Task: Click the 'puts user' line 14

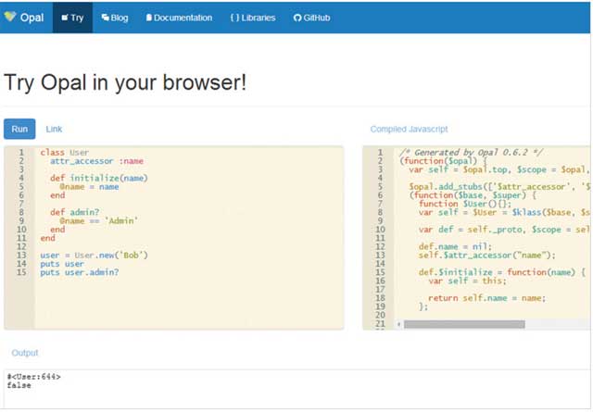Action: pyautogui.click(x=62, y=264)
